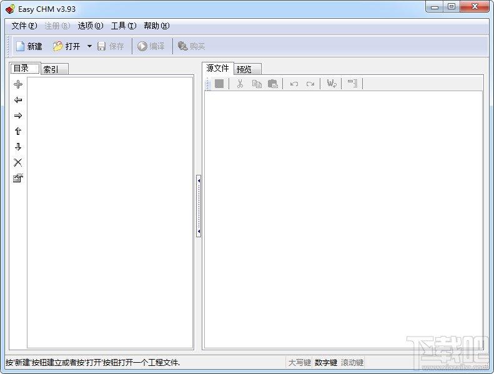Click the Copy icon in editor toolbar
The height and width of the screenshot is (374, 494).
click(257, 84)
